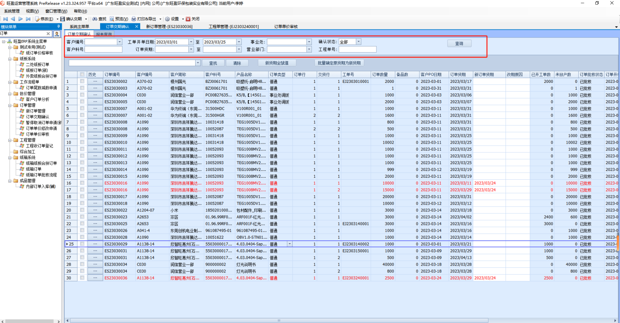Viewport: 620px width, 323px height.
Task: Switch to 系统主菜单 tab
Action: click(x=80, y=27)
